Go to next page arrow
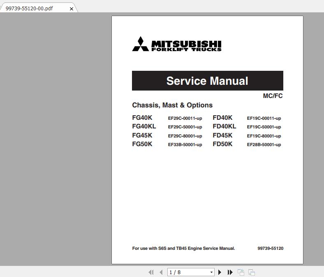324x277 pixels. (x=220, y=272)
